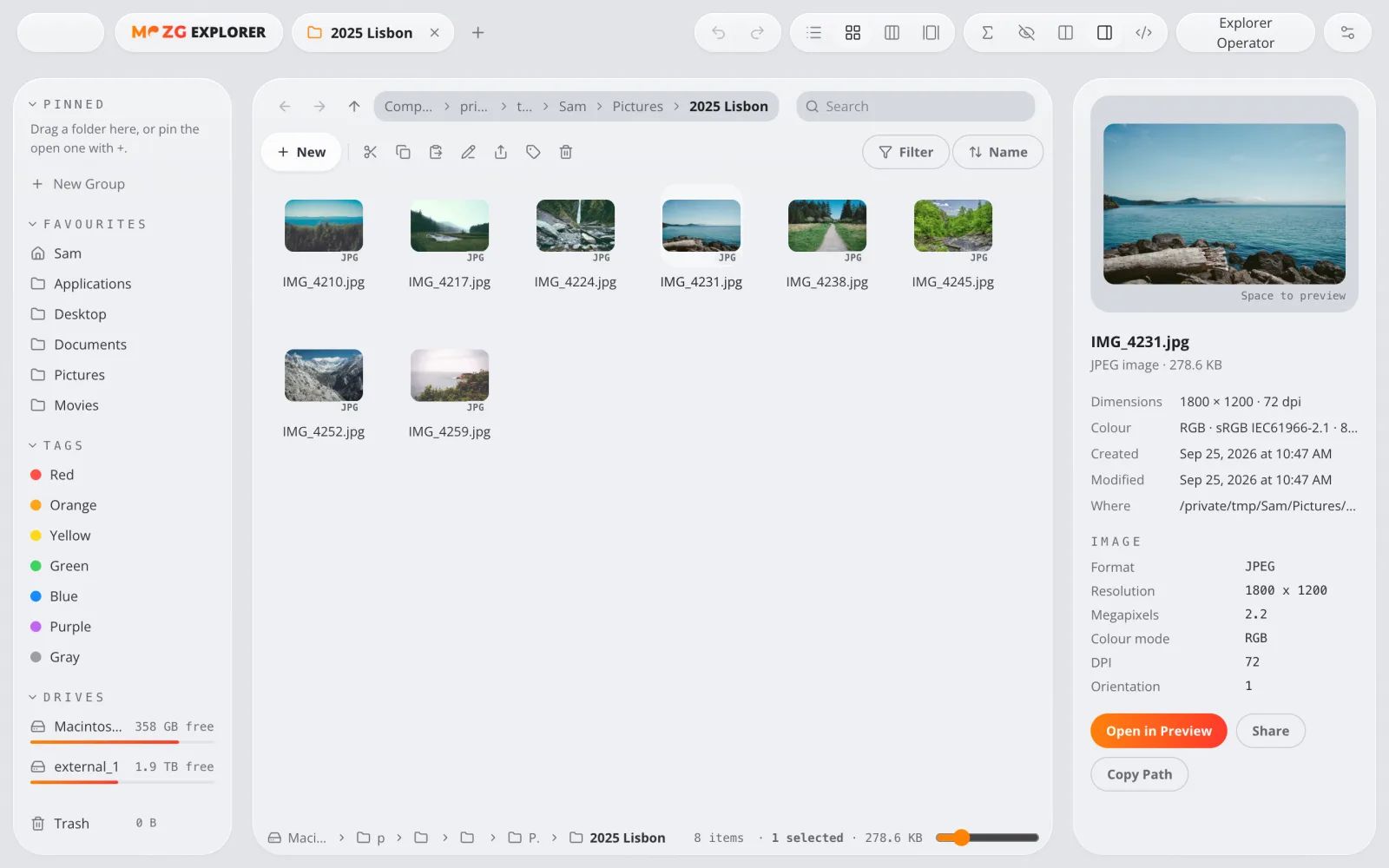Switch to list view
1389x868 pixels.
click(813, 33)
